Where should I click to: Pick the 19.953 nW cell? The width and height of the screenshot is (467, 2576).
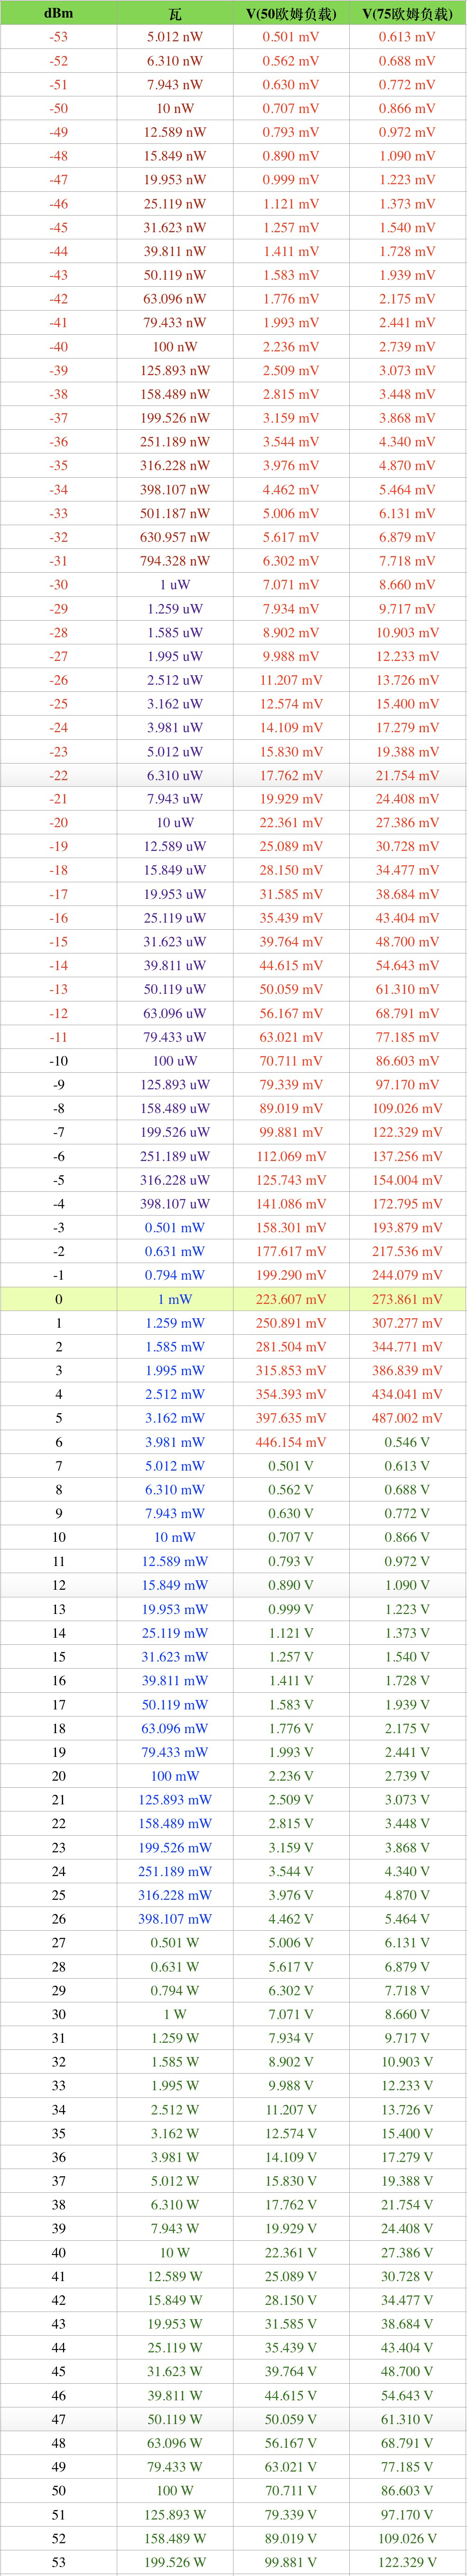[175, 180]
